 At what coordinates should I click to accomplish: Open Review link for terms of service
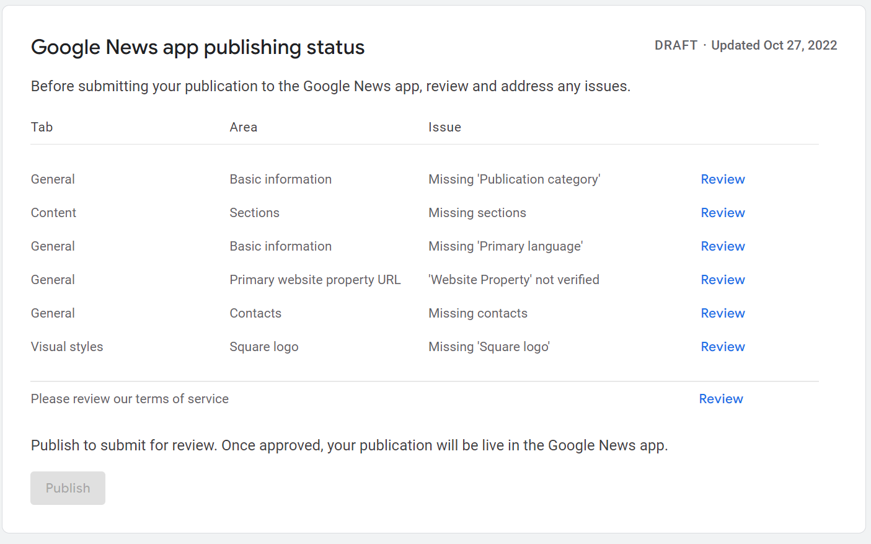tap(720, 399)
